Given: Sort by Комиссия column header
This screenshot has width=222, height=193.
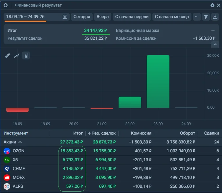Looking at the screenshot, I should [x=141, y=133].
